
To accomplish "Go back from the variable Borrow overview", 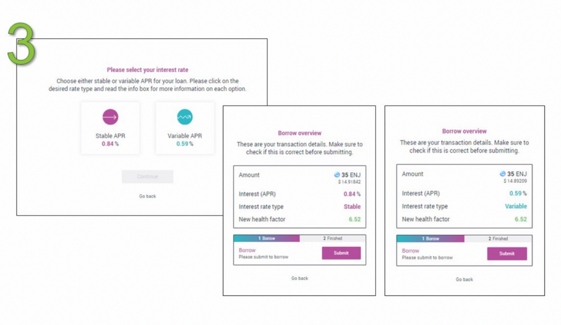I will point(465,279).
